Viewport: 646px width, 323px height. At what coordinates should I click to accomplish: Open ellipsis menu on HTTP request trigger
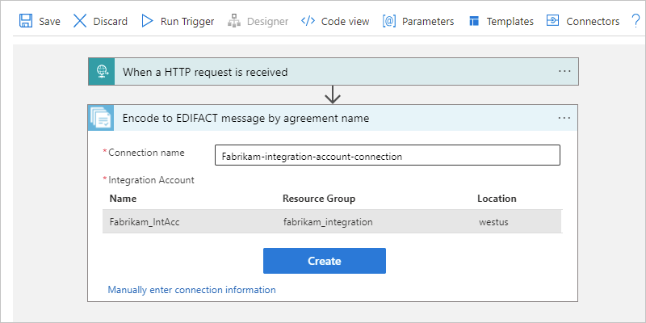coord(564,71)
